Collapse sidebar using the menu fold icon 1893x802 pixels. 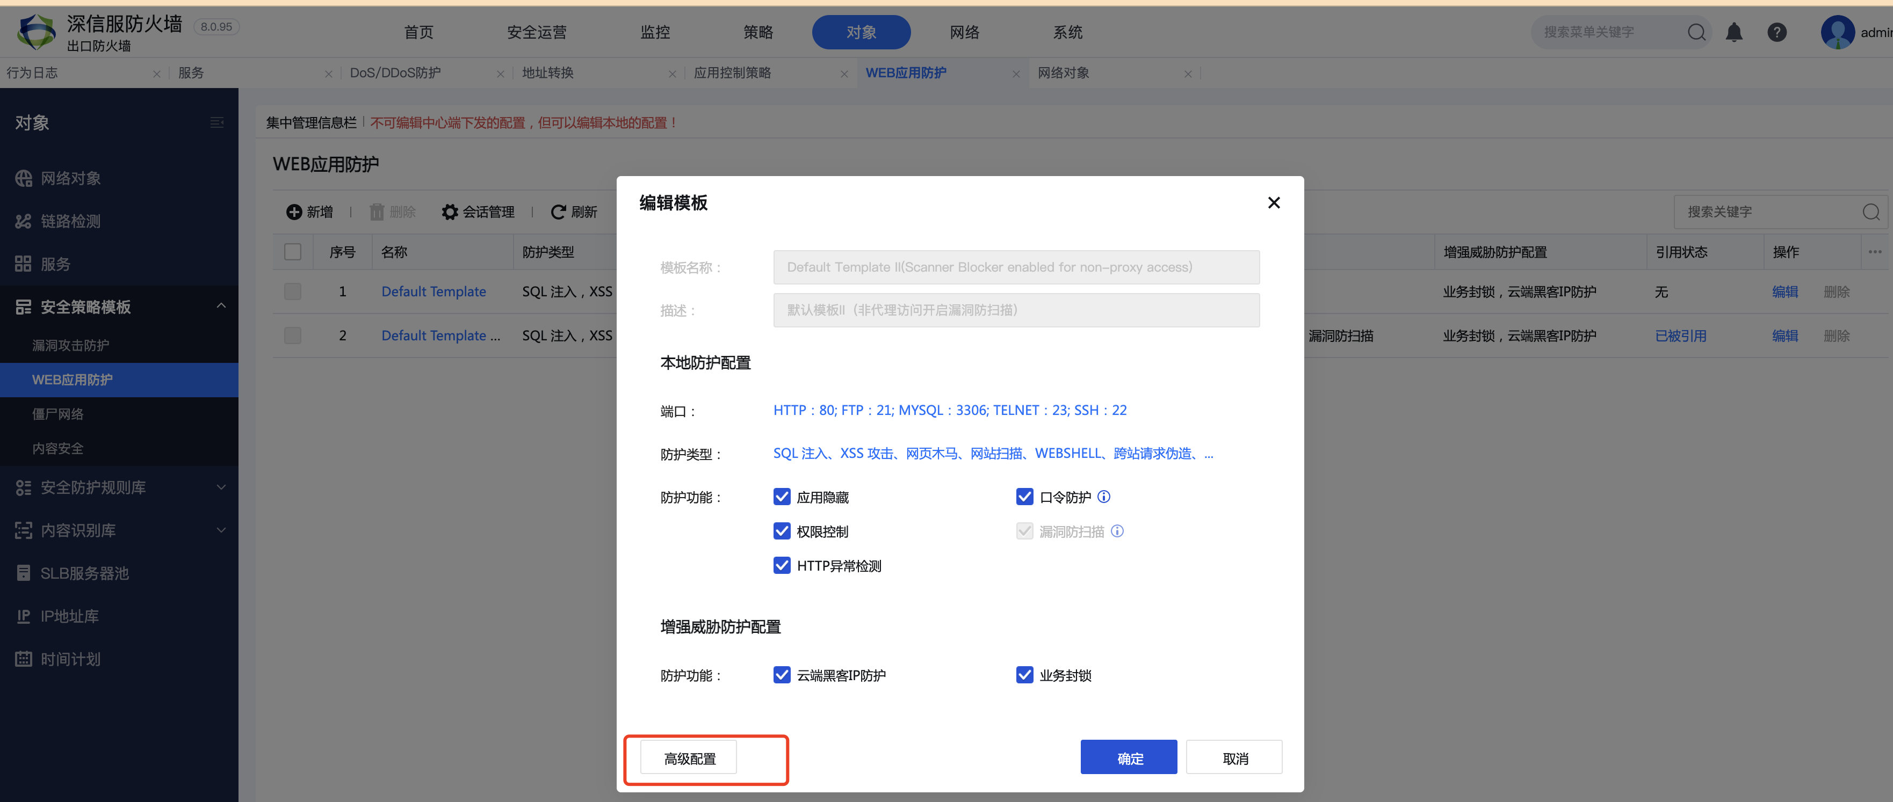[217, 122]
